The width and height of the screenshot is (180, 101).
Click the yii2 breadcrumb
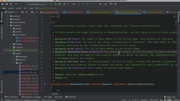pos(25,8)
